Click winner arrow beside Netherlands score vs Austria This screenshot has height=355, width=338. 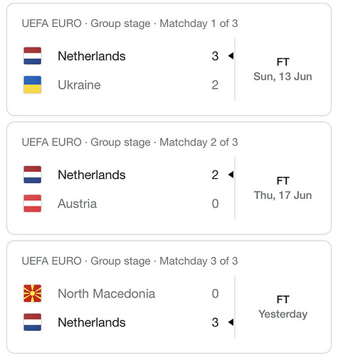[x=231, y=175]
